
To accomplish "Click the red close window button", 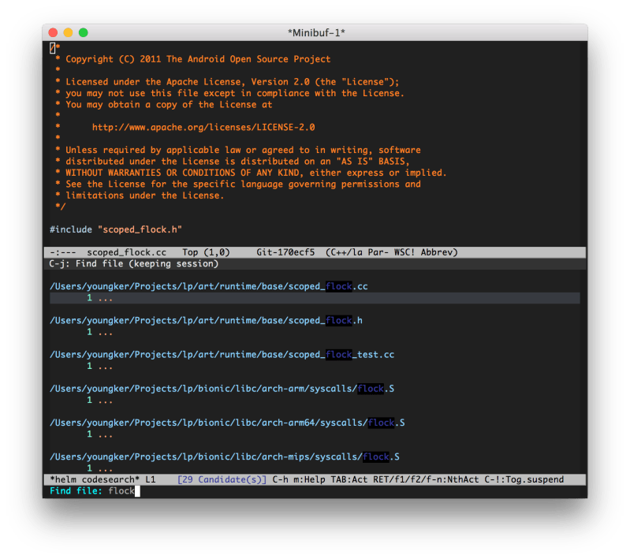I will coord(53,32).
